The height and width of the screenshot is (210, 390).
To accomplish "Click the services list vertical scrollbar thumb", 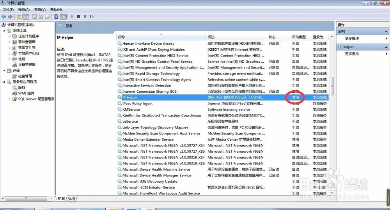I will tap(331, 86).
